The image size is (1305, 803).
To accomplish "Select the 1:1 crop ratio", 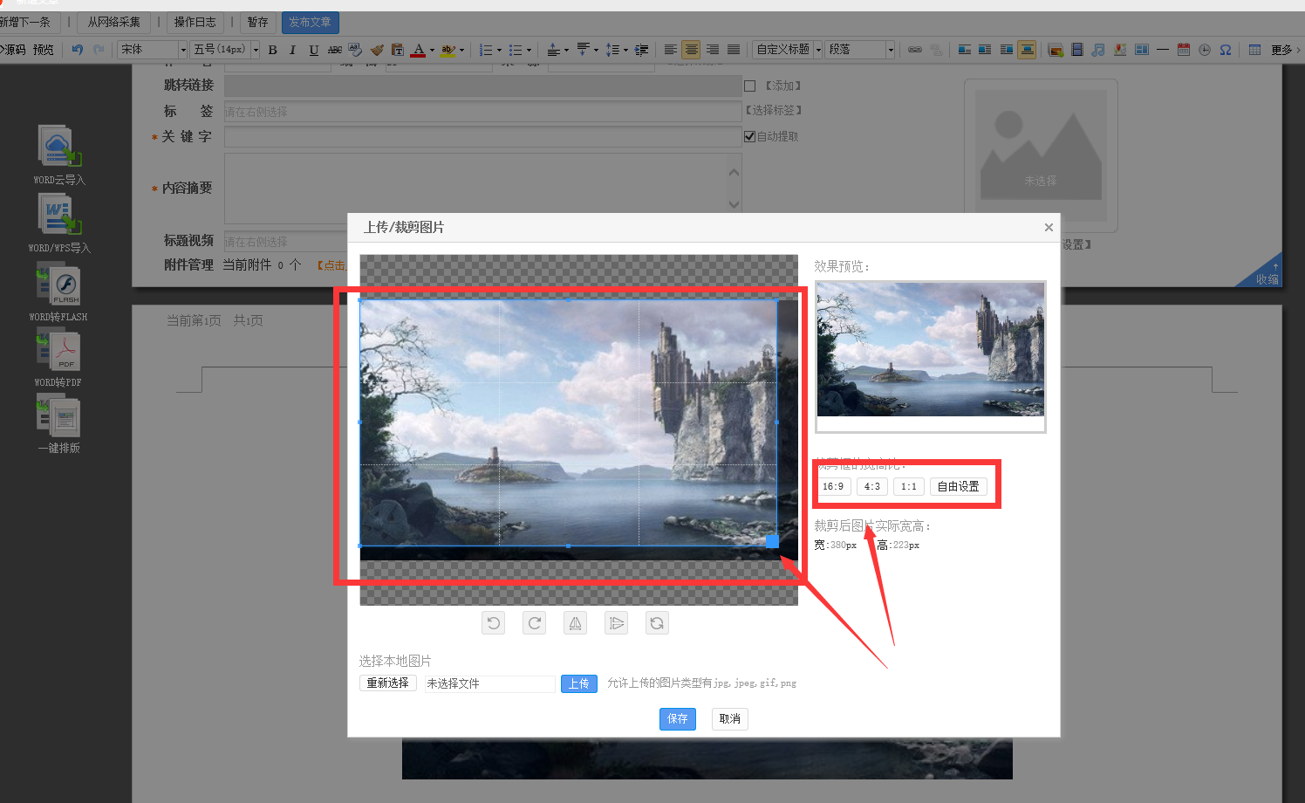I will point(909,486).
